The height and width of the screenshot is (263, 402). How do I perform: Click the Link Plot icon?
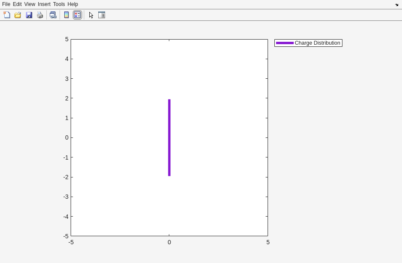click(53, 15)
